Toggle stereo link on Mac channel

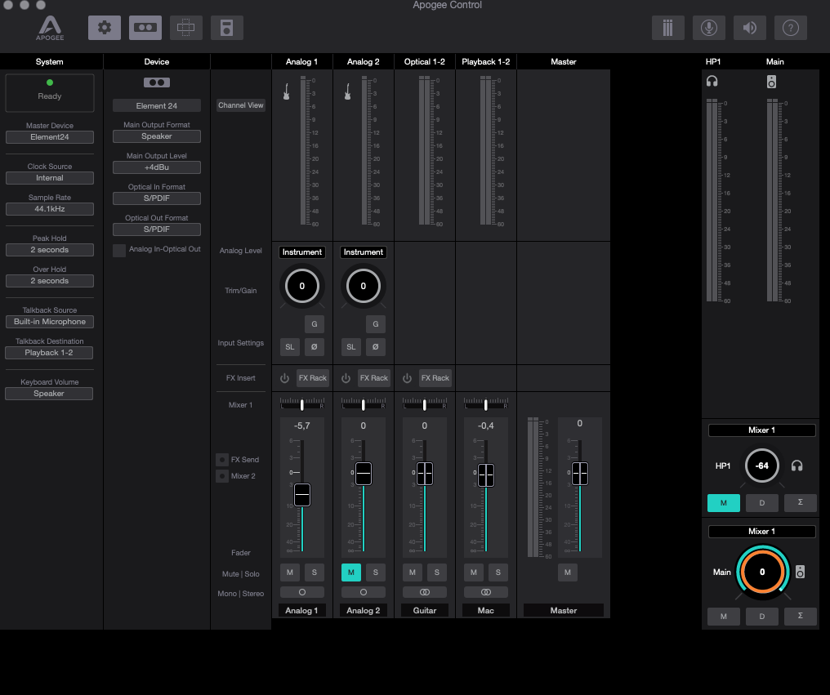486,592
